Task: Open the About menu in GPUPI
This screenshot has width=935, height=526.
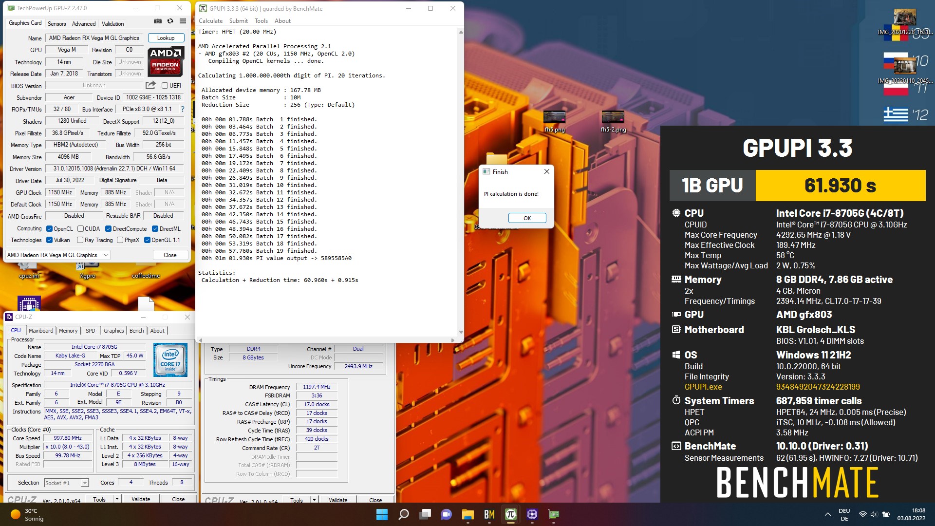Action: 282,21
